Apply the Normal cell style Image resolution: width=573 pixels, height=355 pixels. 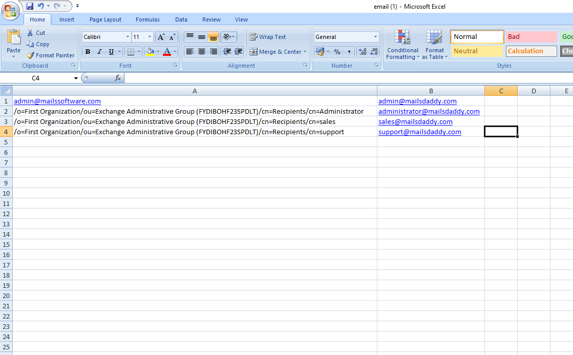coord(477,36)
